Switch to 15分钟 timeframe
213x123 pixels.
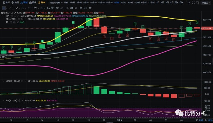(101, 3)
